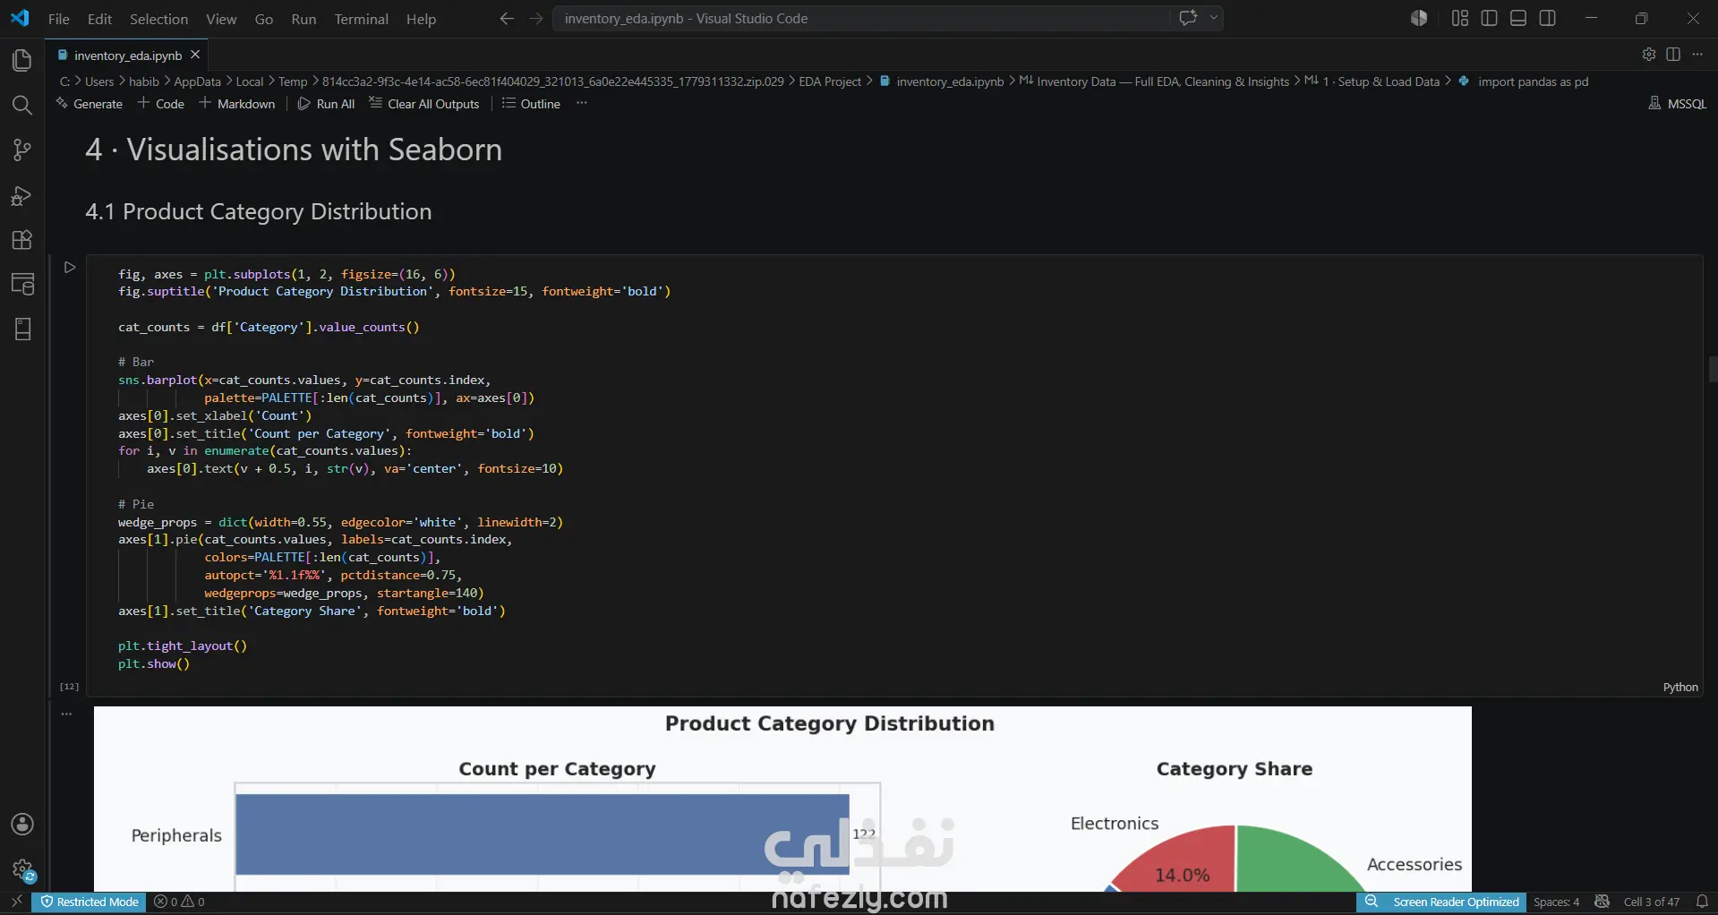Open the Explorer view in activity bar
The width and height of the screenshot is (1718, 915).
[22, 60]
